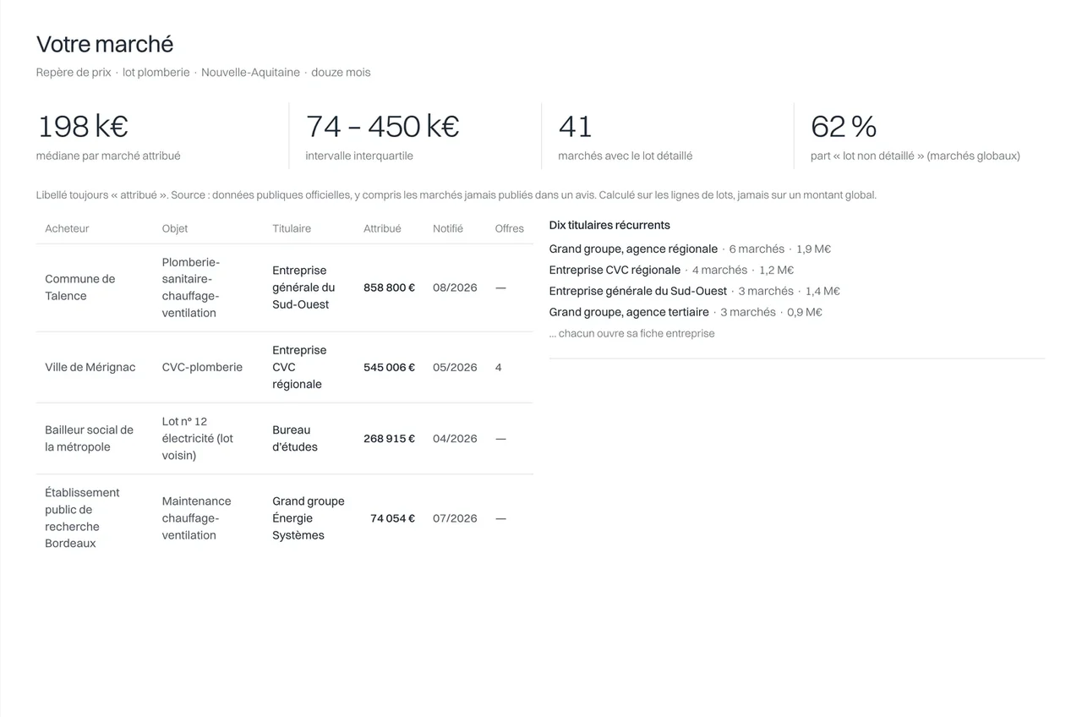
Task: Open 'Grand groupe, agence tertiaire' company link
Action: (x=629, y=312)
